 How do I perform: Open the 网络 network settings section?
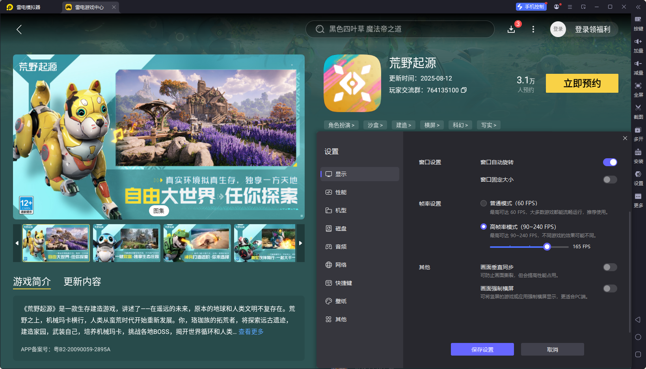(341, 265)
